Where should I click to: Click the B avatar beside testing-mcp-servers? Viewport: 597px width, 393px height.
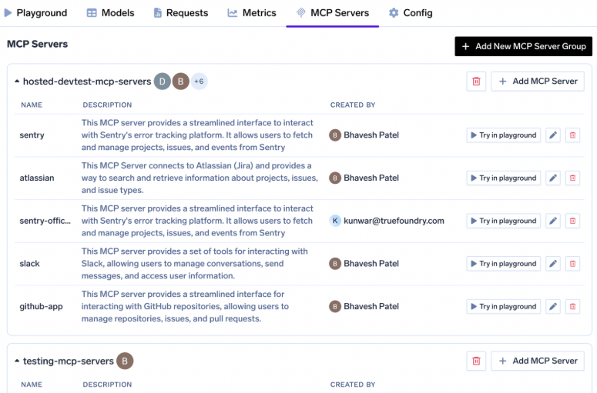click(x=125, y=361)
